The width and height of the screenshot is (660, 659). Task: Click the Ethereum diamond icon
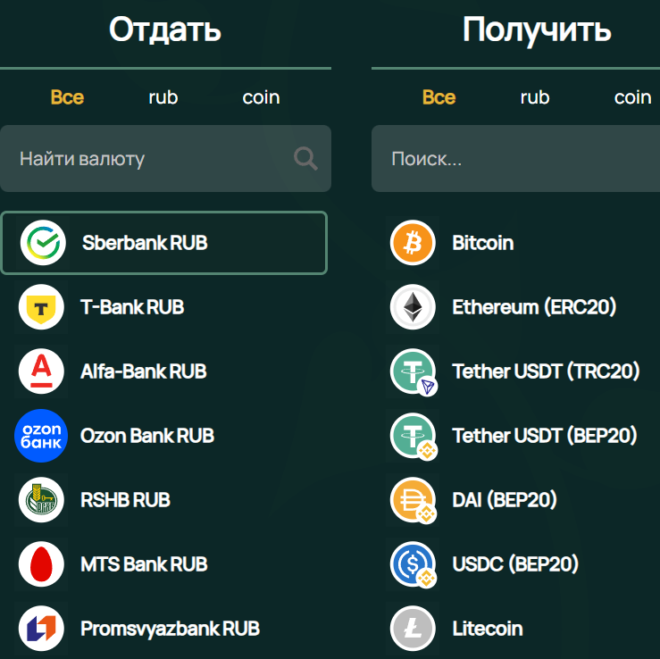click(413, 307)
